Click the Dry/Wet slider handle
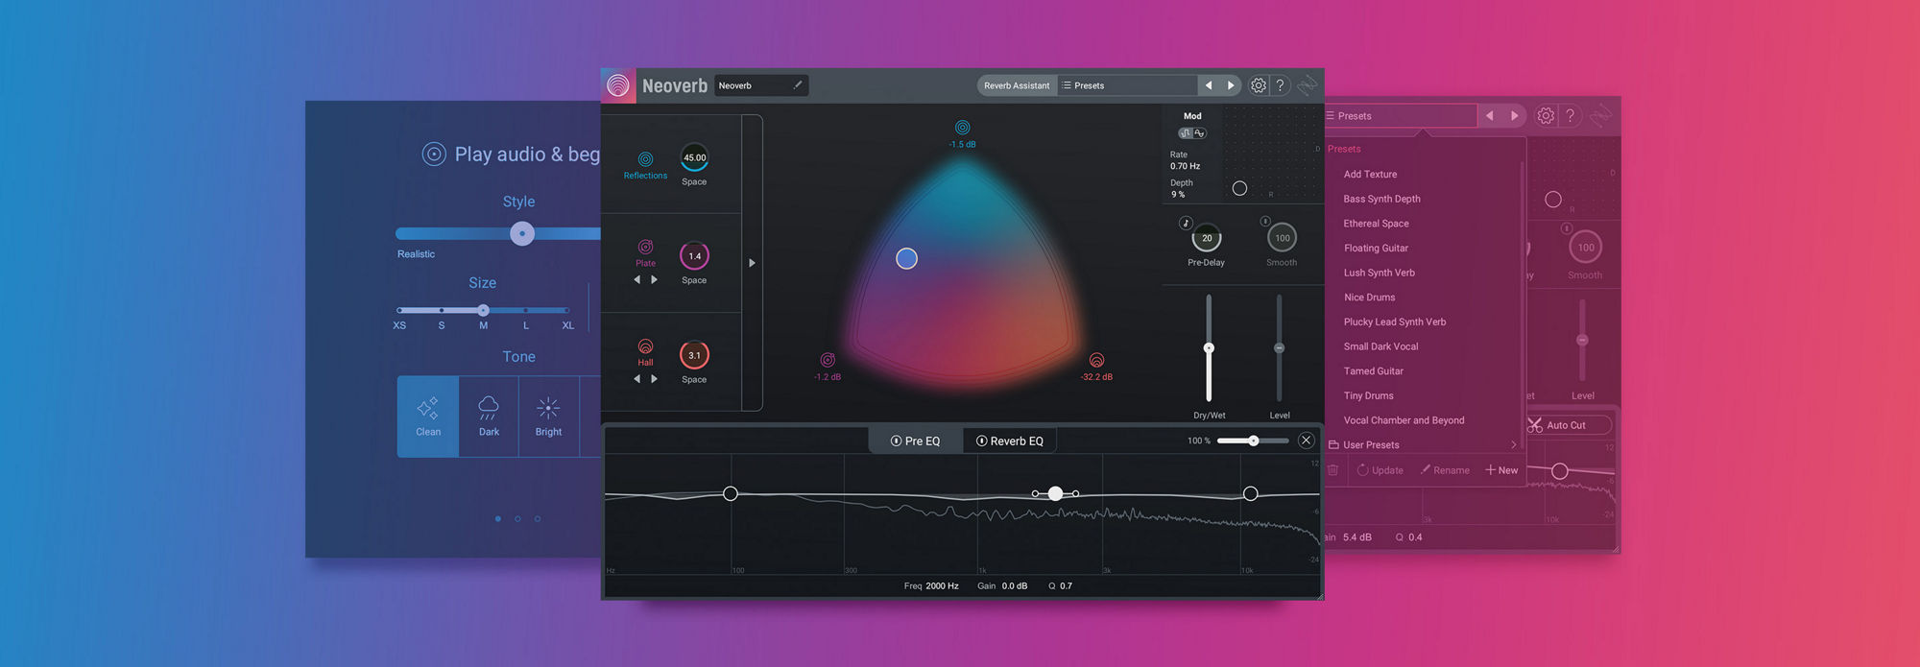1920x667 pixels. [x=1209, y=347]
